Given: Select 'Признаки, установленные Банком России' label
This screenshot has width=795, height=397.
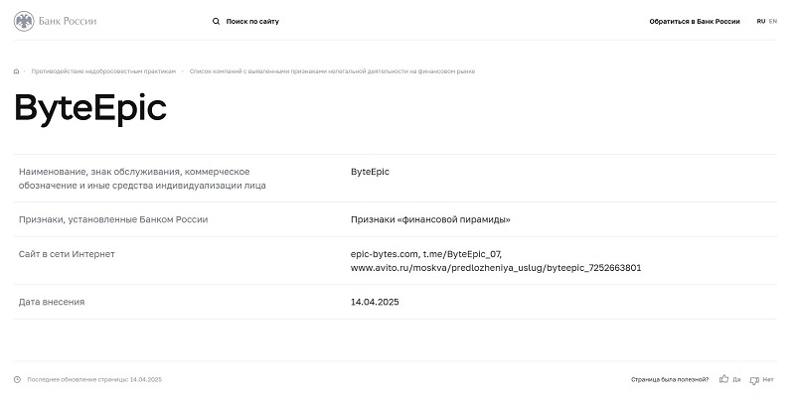Looking at the screenshot, I should 113,219.
